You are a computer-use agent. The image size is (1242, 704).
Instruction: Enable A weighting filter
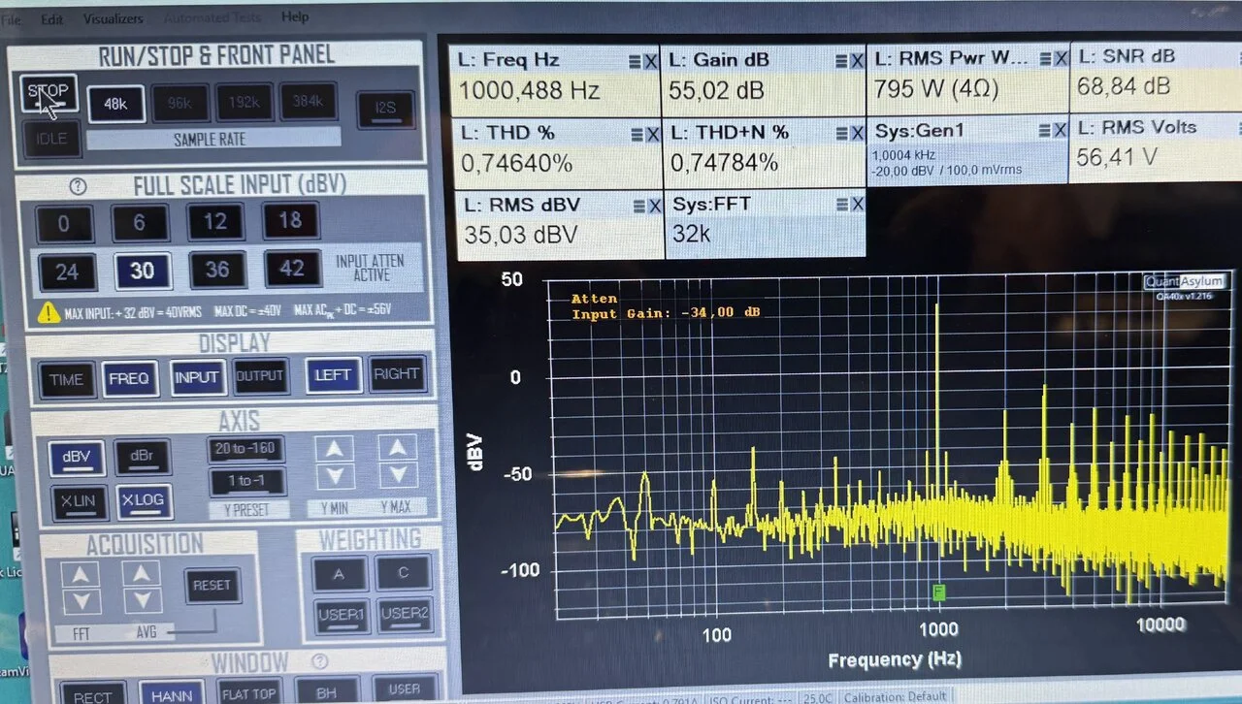(339, 574)
